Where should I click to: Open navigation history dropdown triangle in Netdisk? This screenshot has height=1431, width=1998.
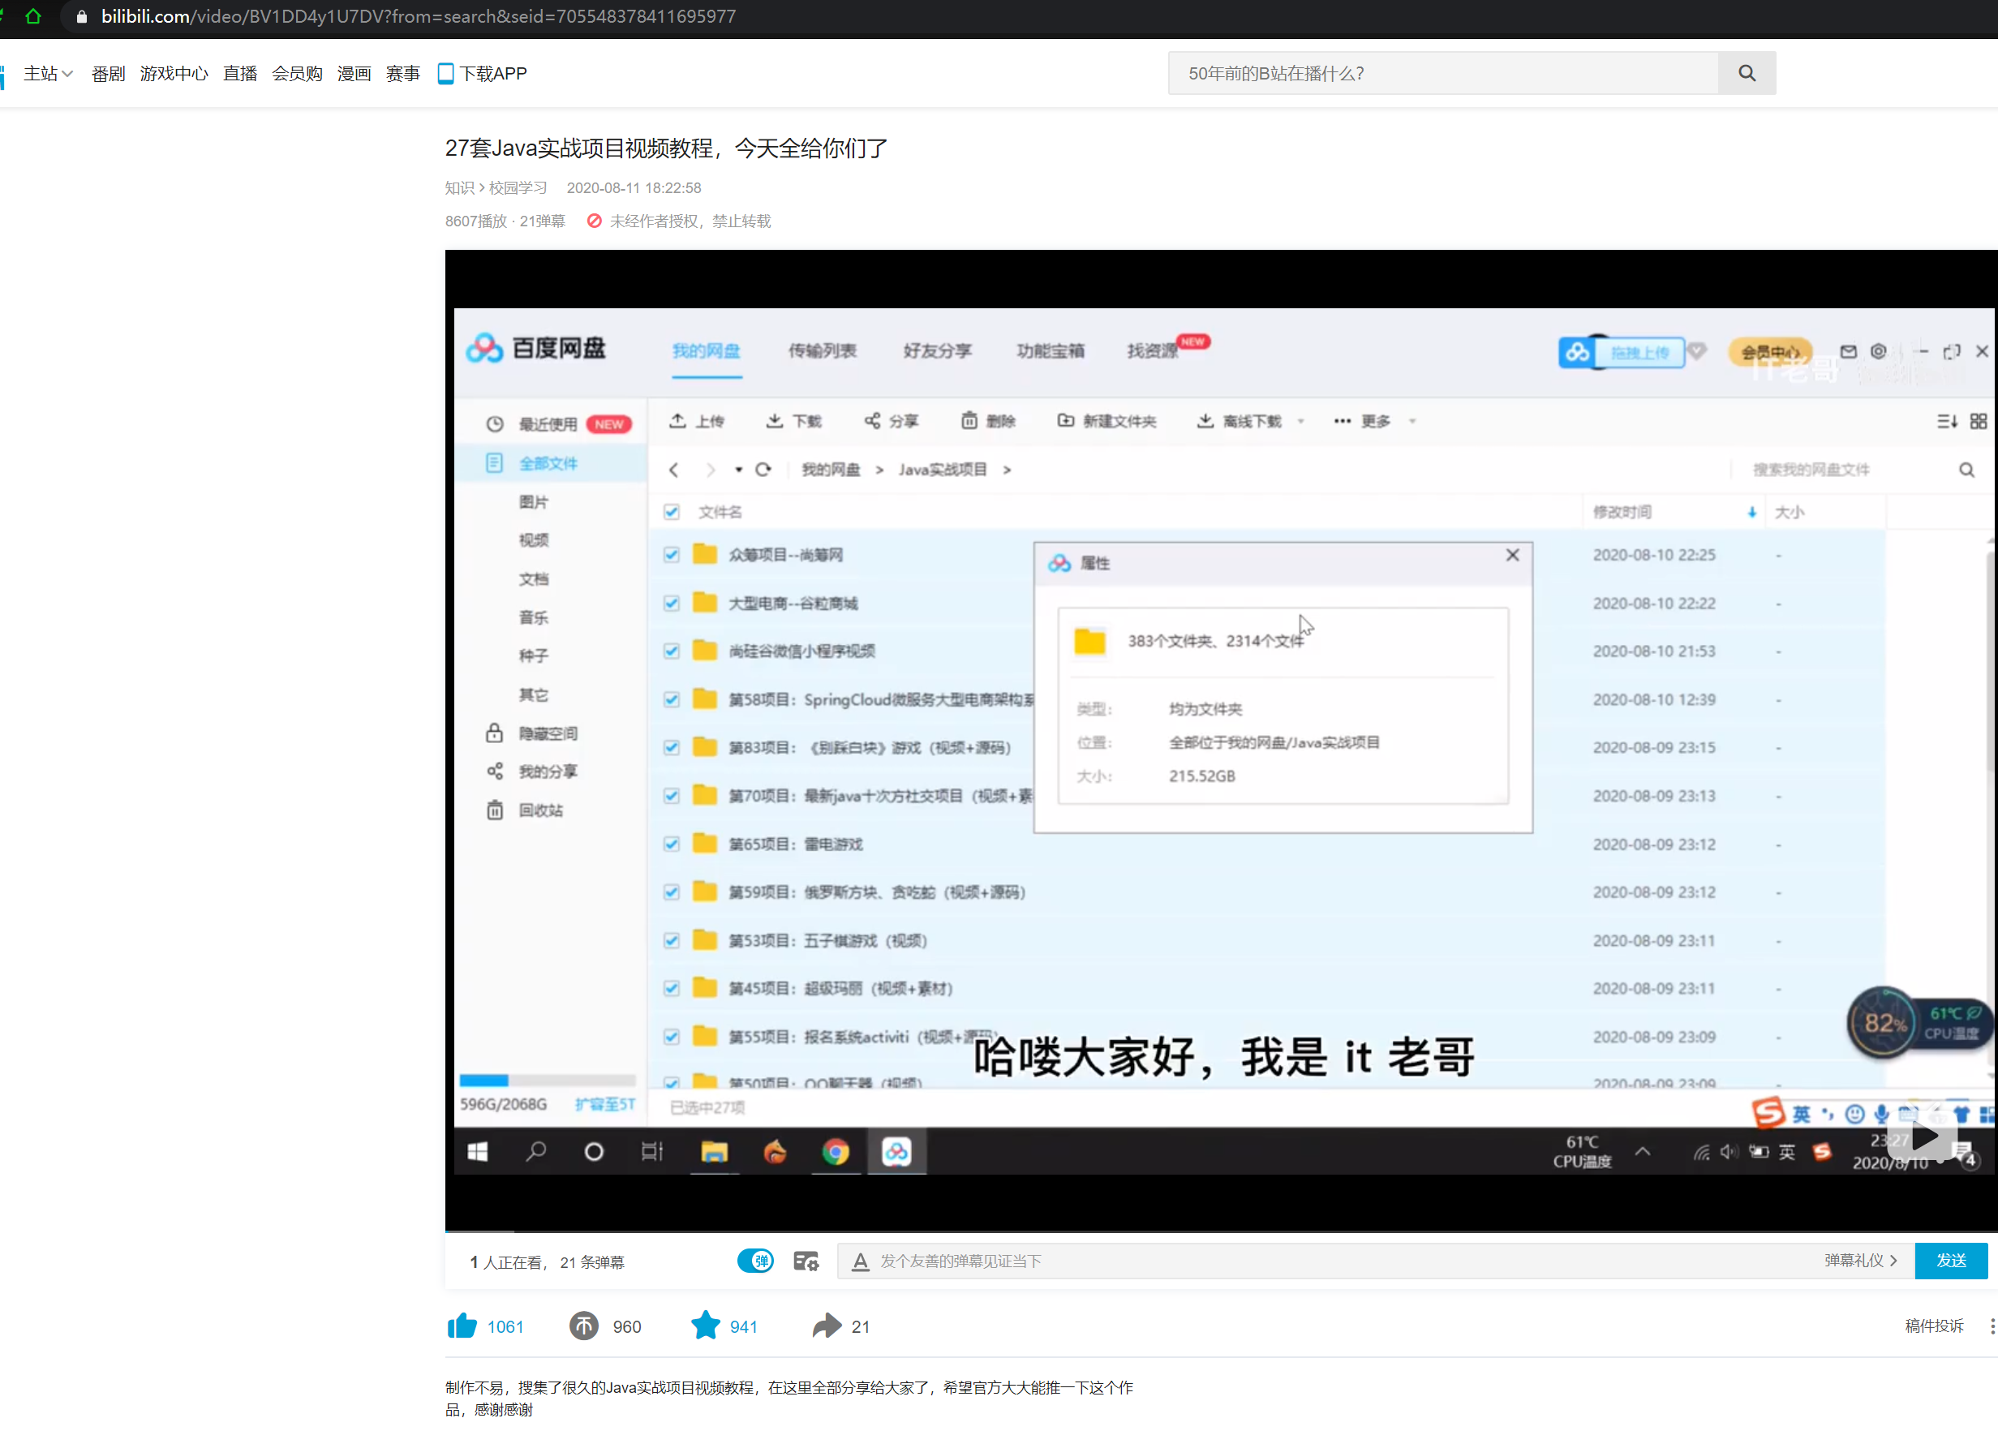[x=738, y=470]
